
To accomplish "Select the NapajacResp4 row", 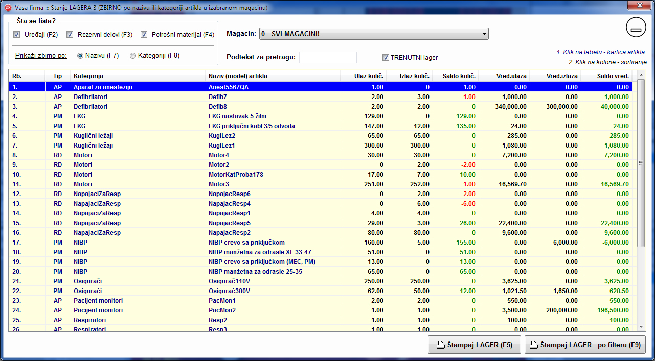I will point(321,204).
